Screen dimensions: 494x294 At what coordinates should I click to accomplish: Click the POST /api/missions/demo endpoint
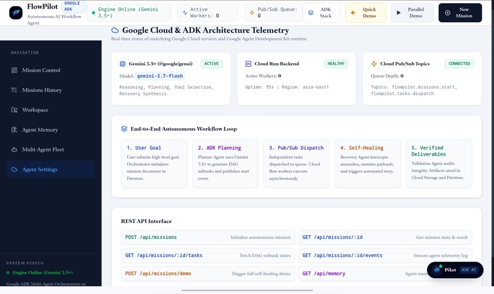208,274
